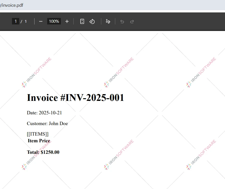Undo the last annotation

click(122, 21)
